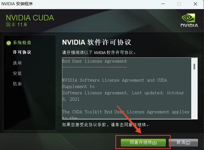Click the NVIDIA 软件许可协议 heading

click(97, 42)
